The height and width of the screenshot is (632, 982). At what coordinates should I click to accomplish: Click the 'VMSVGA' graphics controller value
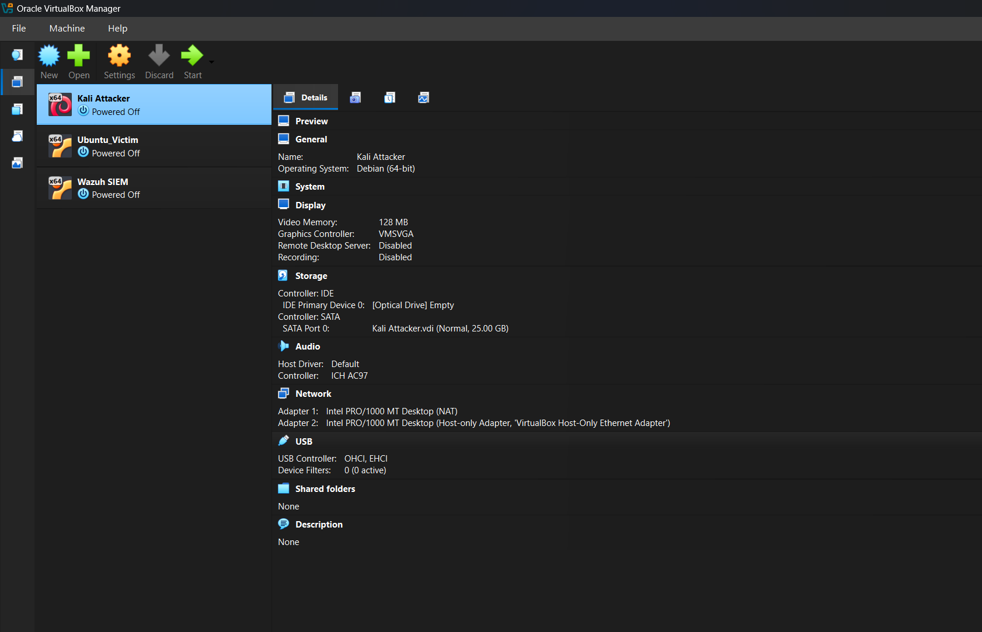pos(396,234)
